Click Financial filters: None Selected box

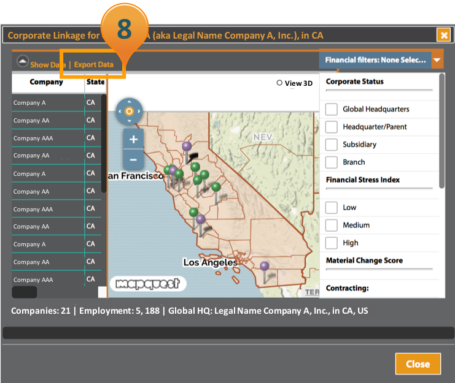click(x=375, y=60)
